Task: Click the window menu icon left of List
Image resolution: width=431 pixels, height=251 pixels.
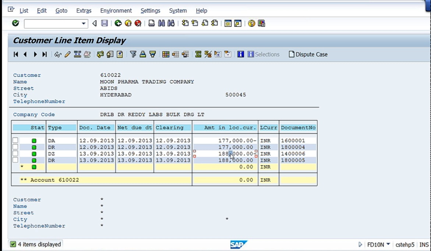Action: 11,10
